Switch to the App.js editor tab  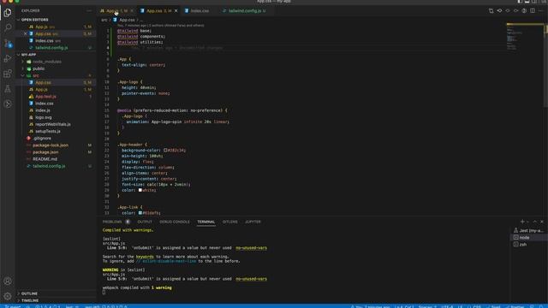(x=116, y=11)
